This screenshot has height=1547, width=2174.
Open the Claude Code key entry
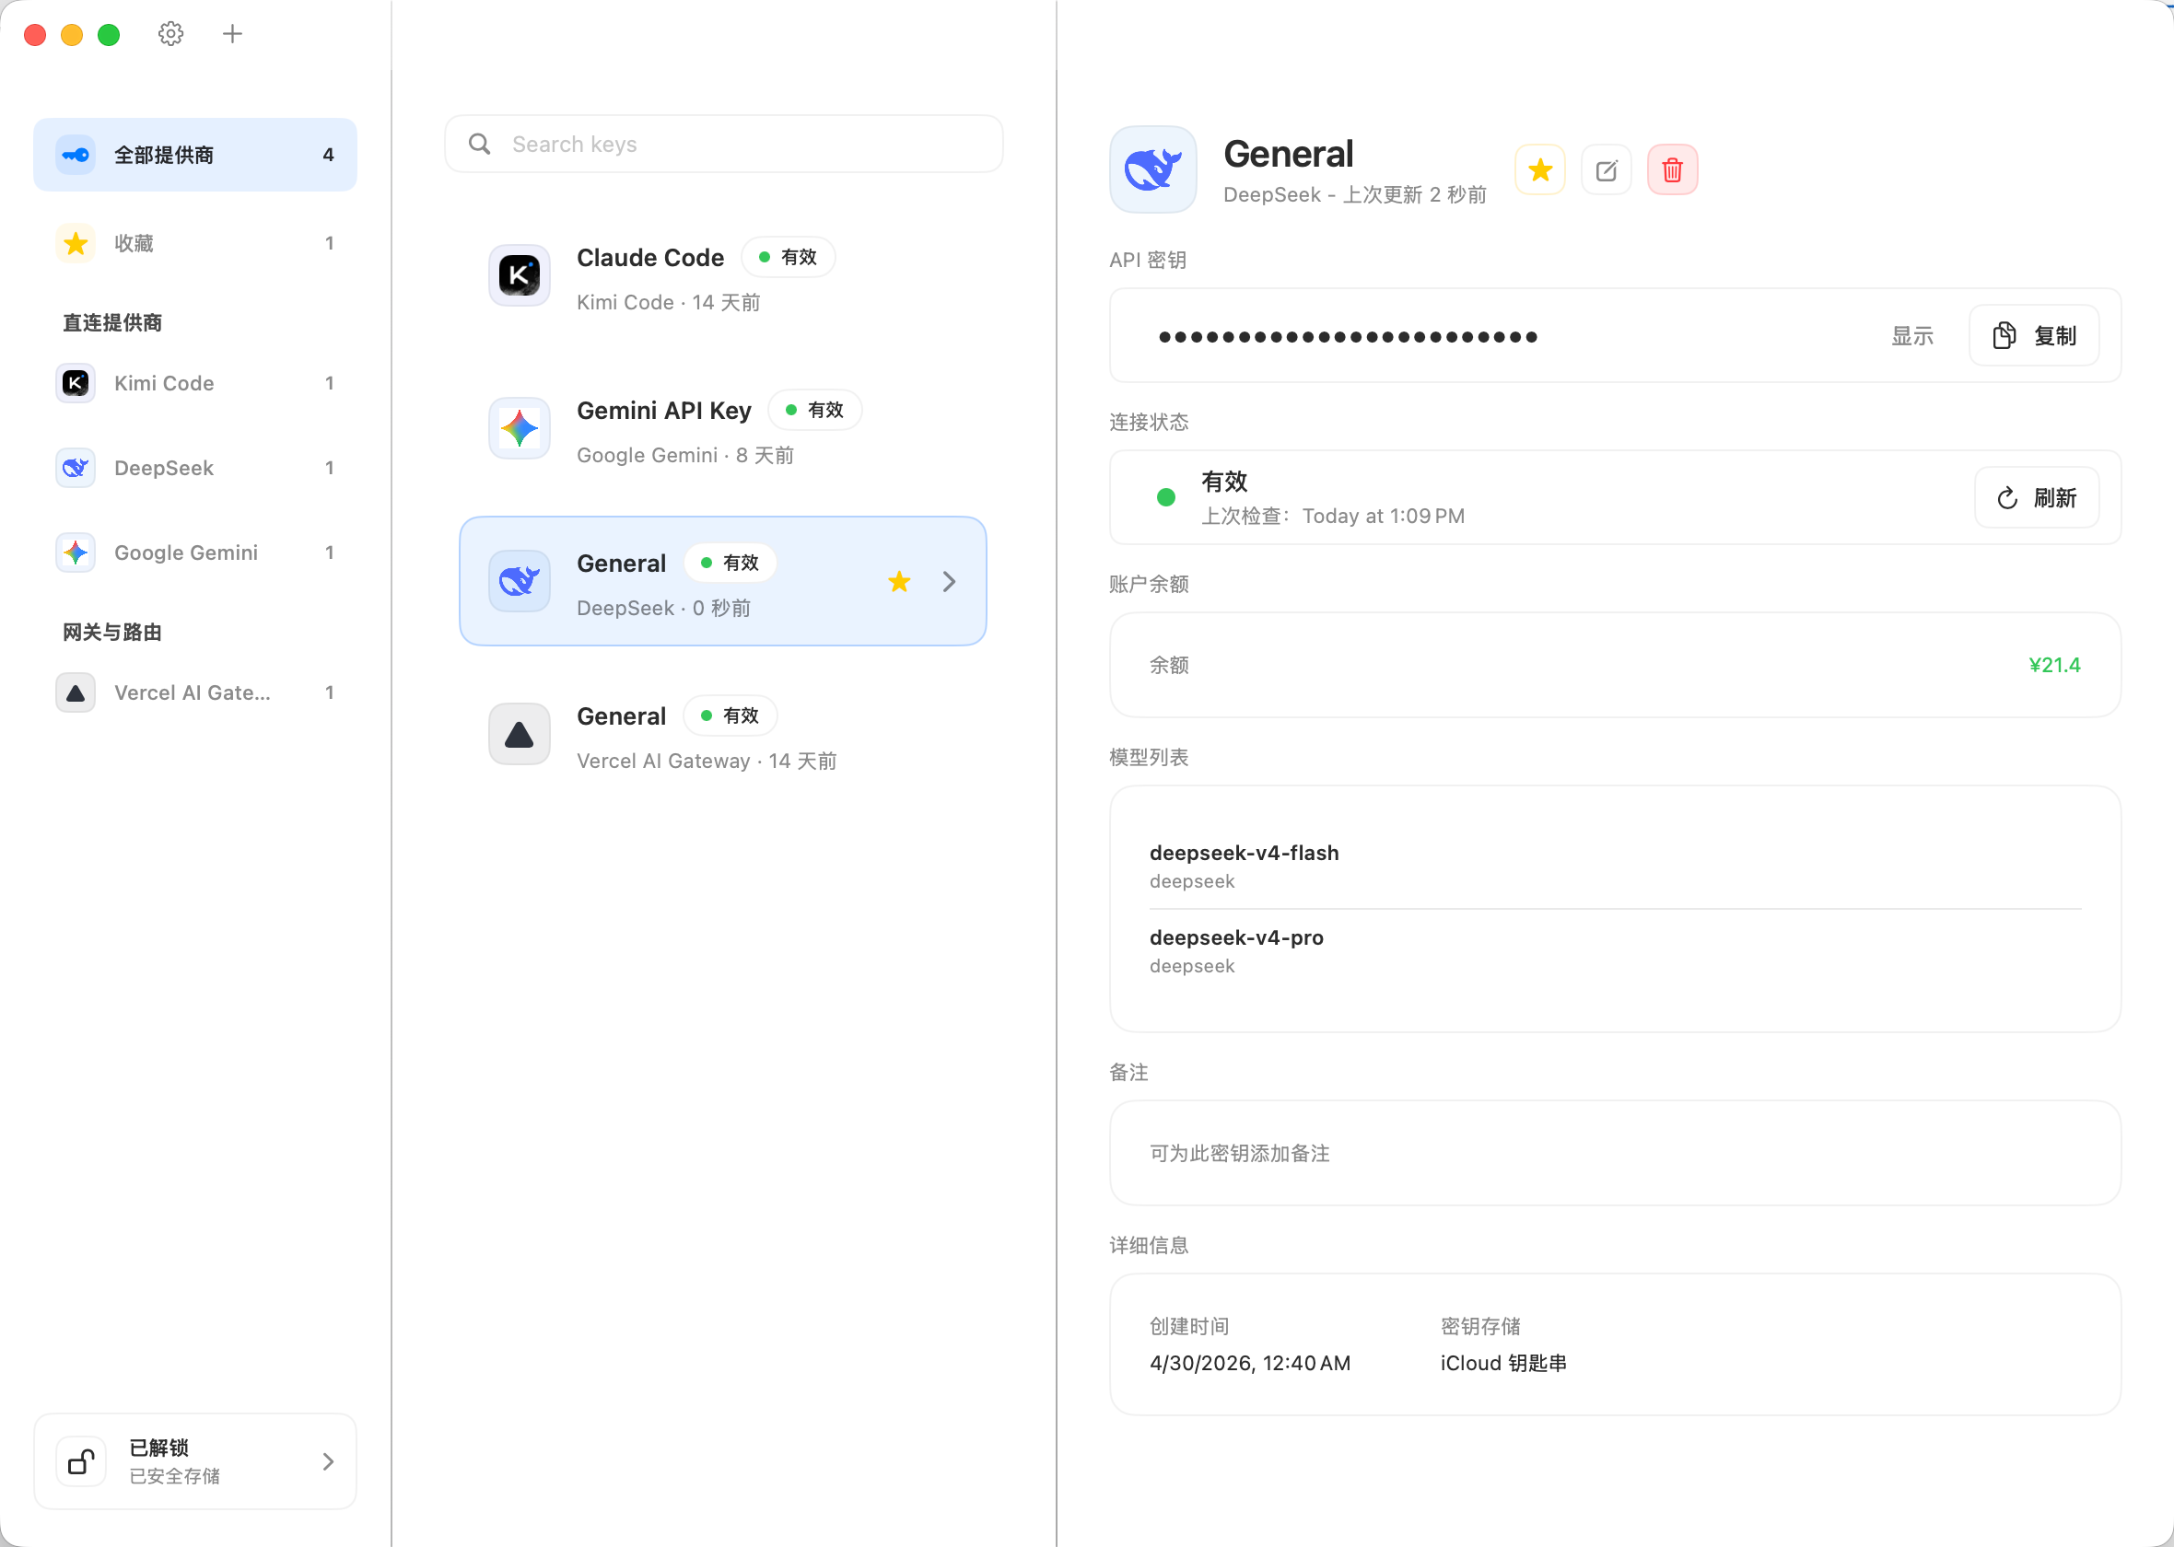(x=723, y=275)
